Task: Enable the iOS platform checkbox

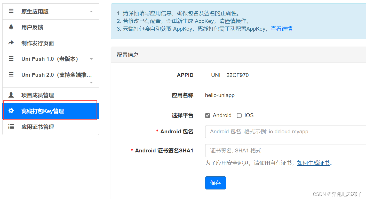Action: coord(239,115)
